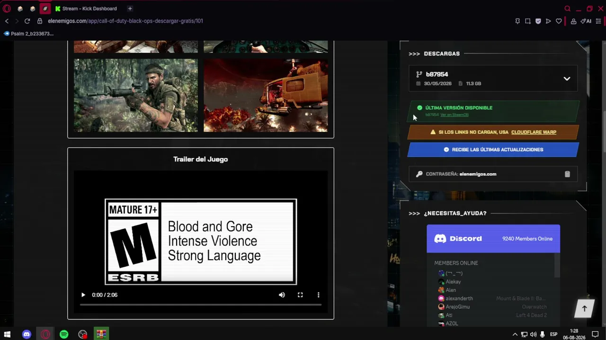Viewport: 606px width, 340px height.
Task: View site security lock information
Action: pyautogui.click(x=40, y=21)
